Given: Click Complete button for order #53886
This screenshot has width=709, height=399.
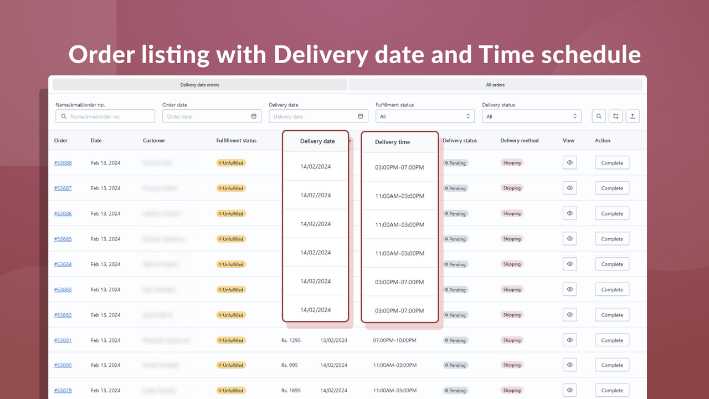Looking at the screenshot, I should pos(612,213).
